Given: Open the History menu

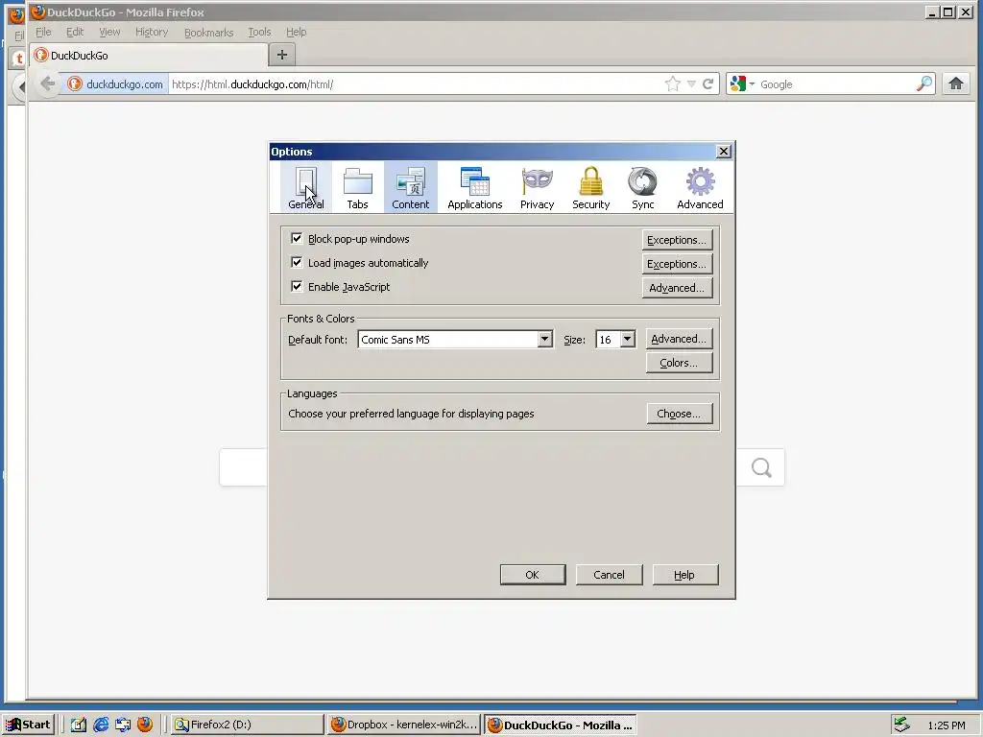Looking at the screenshot, I should [x=152, y=32].
